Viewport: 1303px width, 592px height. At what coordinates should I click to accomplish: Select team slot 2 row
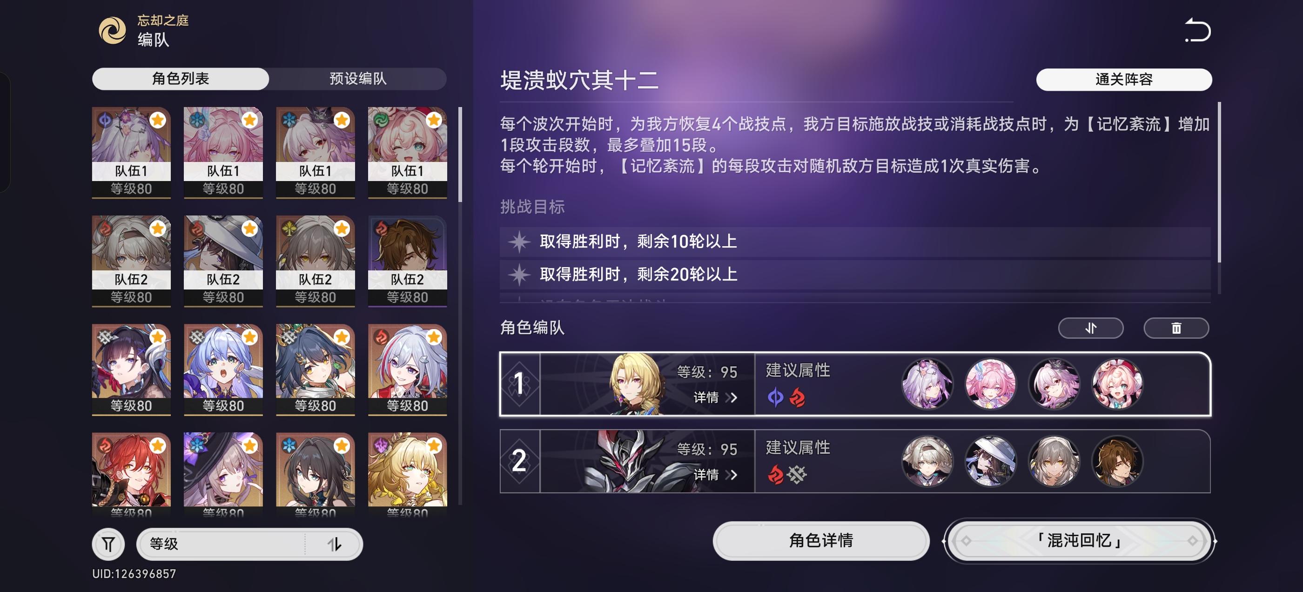[x=855, y=461]
